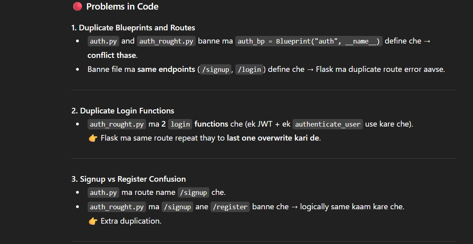Click auth.py chip in the Duplicate Blueprints section
Image resolution: width=473 pixels, height=244 pixels.
point(103,41)
